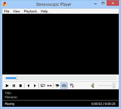Open the Playback menu
The image size is (121, 109).
coord(30,11)
